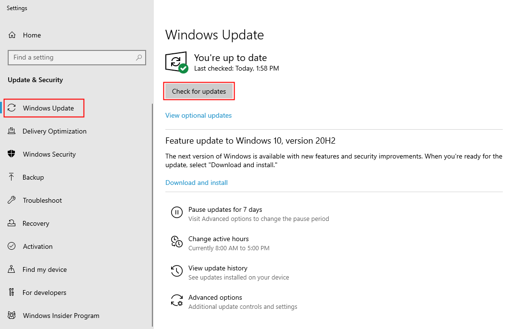Click the Feature update version 20H2 heading
Screen dimensions: 522x329
point(250,141)
